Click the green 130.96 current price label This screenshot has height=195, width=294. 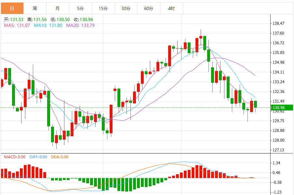click(x=282, y=108)
